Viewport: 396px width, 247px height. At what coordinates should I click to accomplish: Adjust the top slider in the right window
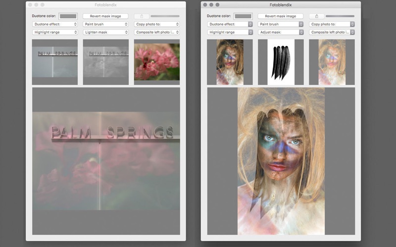(340, 16)
